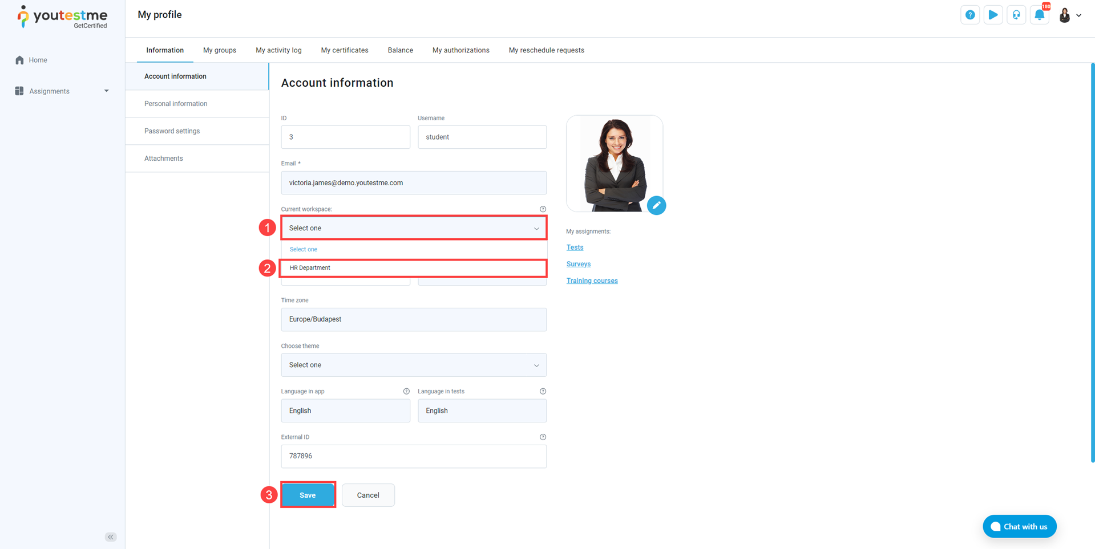1095x549 pixels.
Task: Click the Email input field
Action: pos(413,183)
